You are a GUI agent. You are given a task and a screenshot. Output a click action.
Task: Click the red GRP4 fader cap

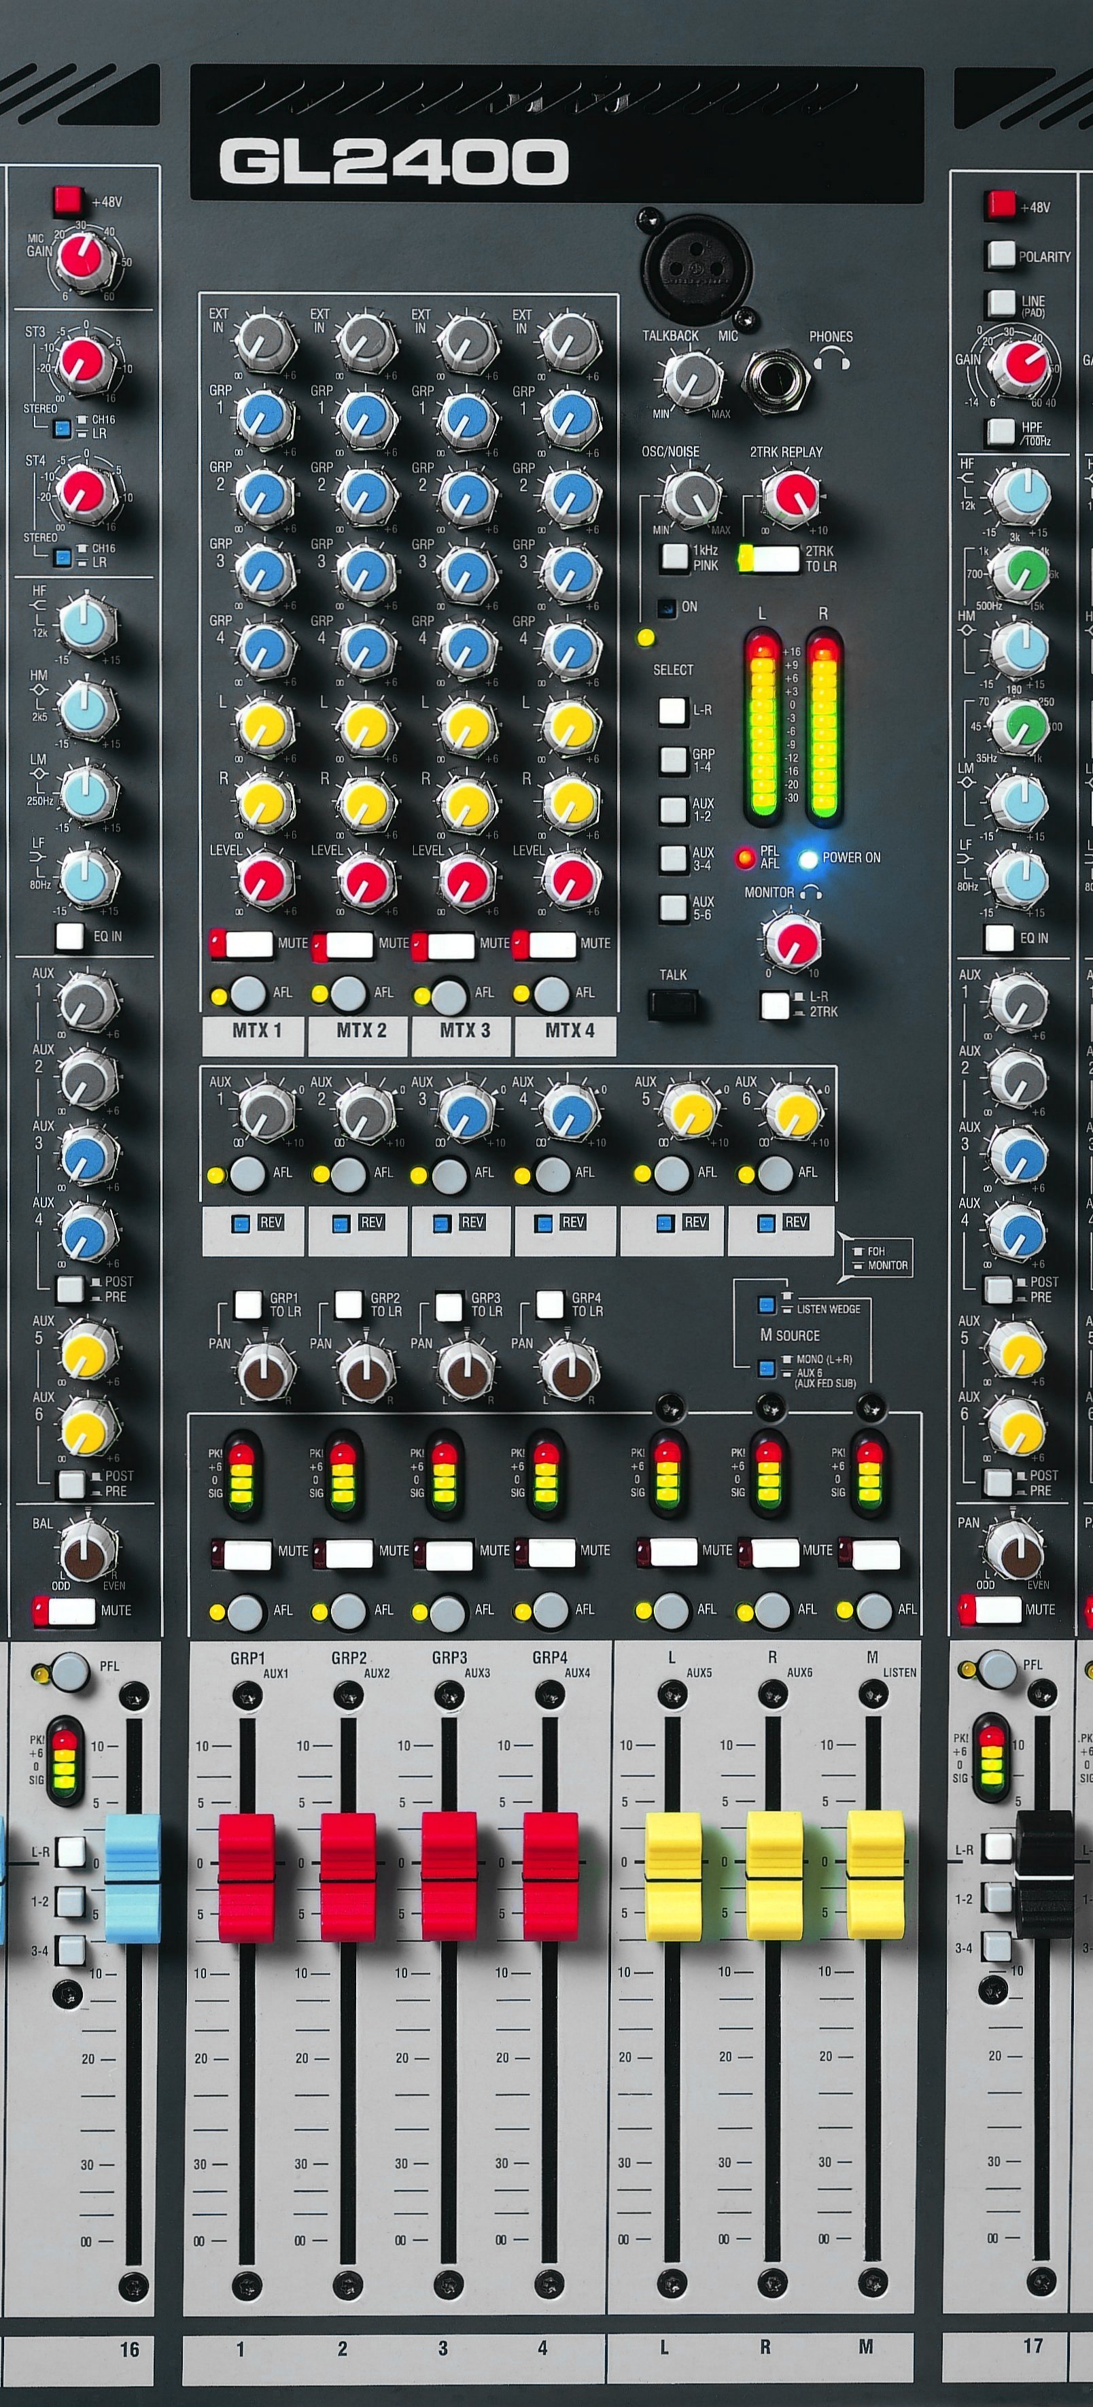click(x=550, y=1877)
